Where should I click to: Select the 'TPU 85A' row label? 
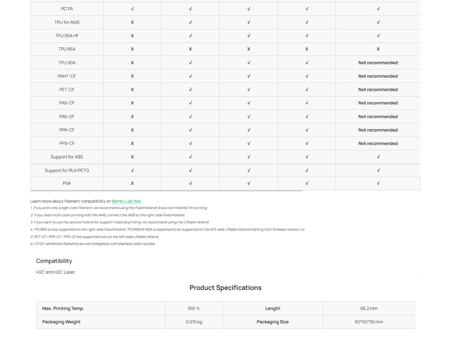coord(67,49)
